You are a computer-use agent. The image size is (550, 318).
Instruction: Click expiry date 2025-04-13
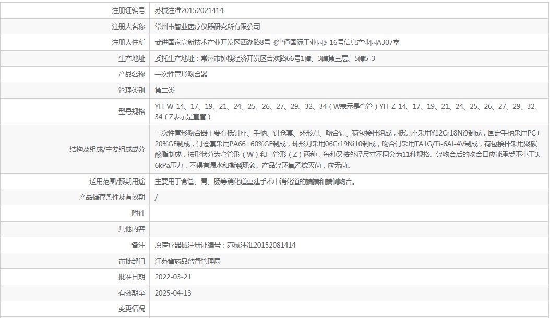pyautogui.click(x=173, y=293)
